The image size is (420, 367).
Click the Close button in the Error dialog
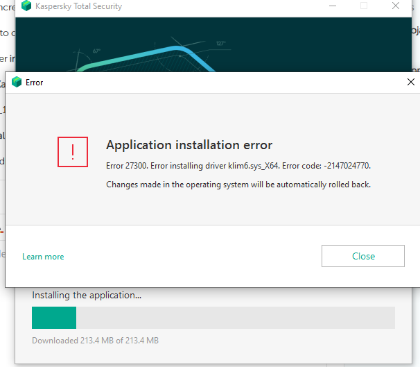coord(363,256)
